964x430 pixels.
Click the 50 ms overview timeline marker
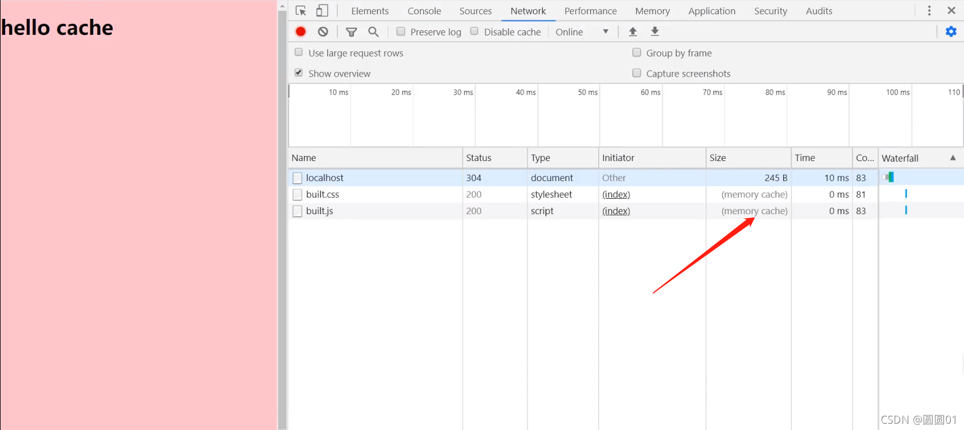pos(588,93)
